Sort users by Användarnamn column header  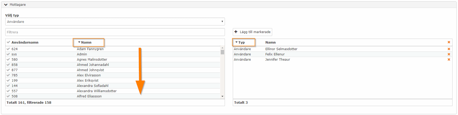(25, 42)
